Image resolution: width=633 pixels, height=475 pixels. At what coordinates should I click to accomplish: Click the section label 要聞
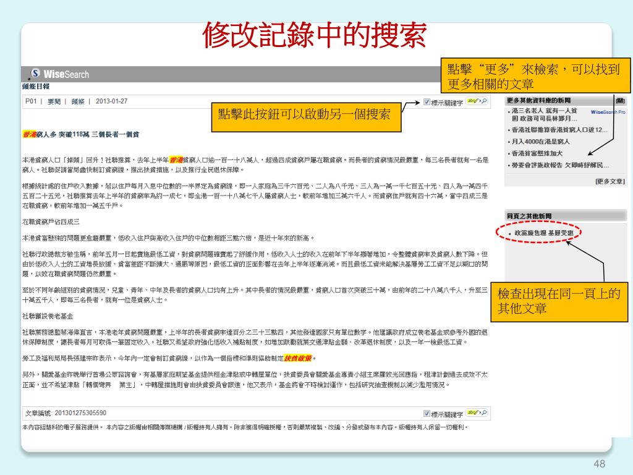point(54,101)
